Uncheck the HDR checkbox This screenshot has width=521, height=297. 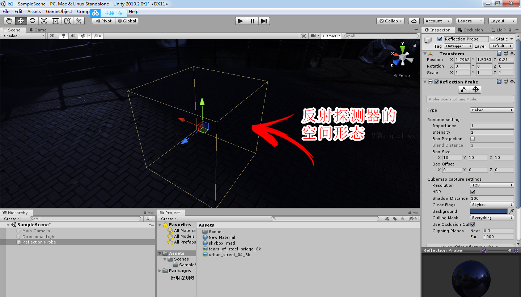click(473, 192)
